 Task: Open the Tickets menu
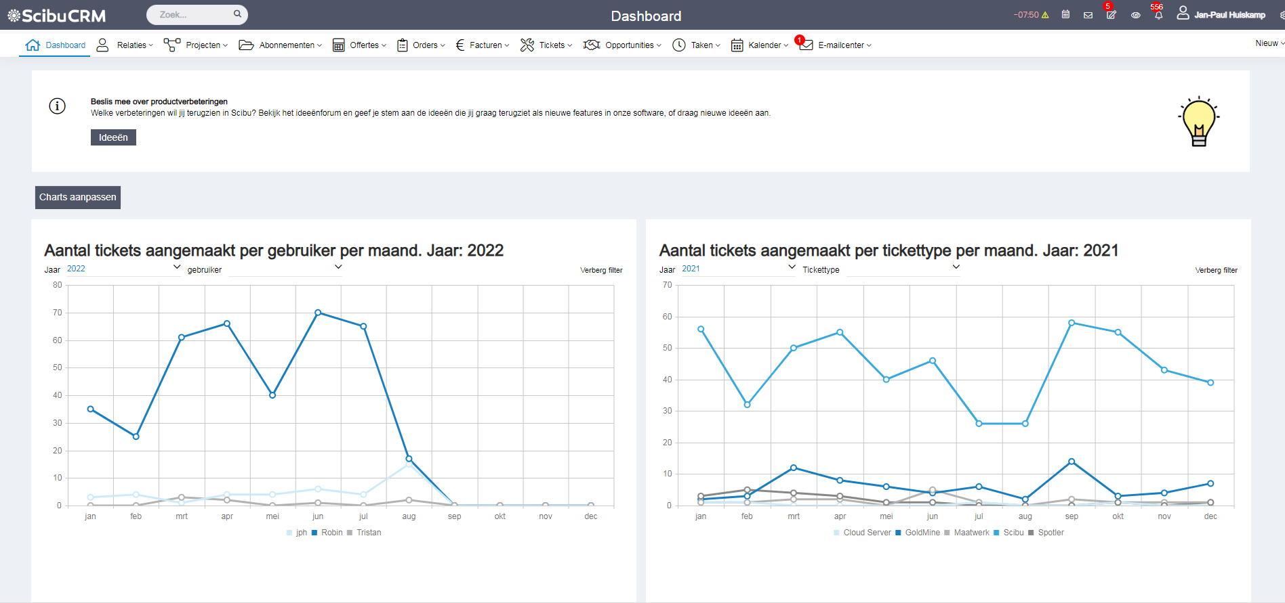point(546,45)
